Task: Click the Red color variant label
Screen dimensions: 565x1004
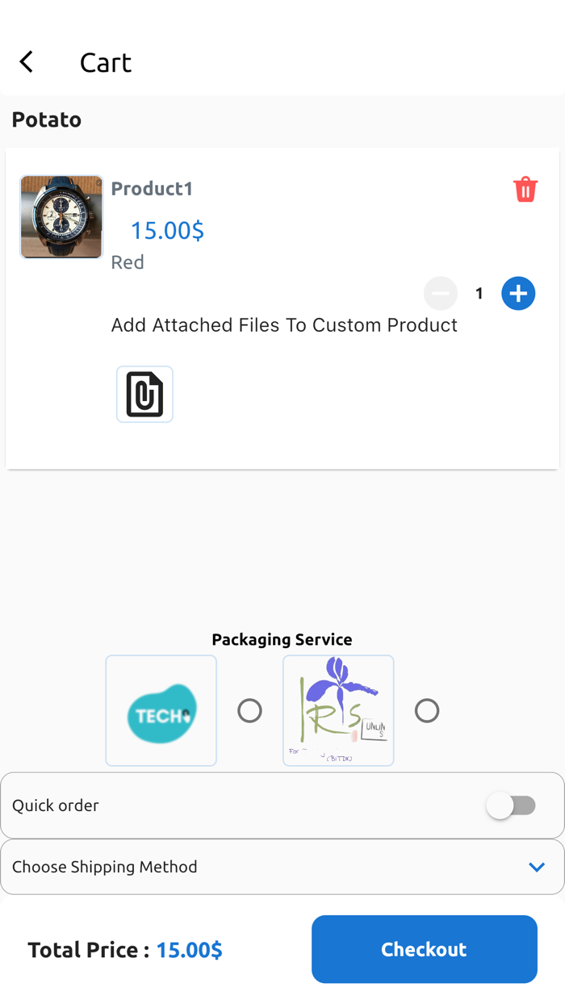Action: [x=128, y=262]
